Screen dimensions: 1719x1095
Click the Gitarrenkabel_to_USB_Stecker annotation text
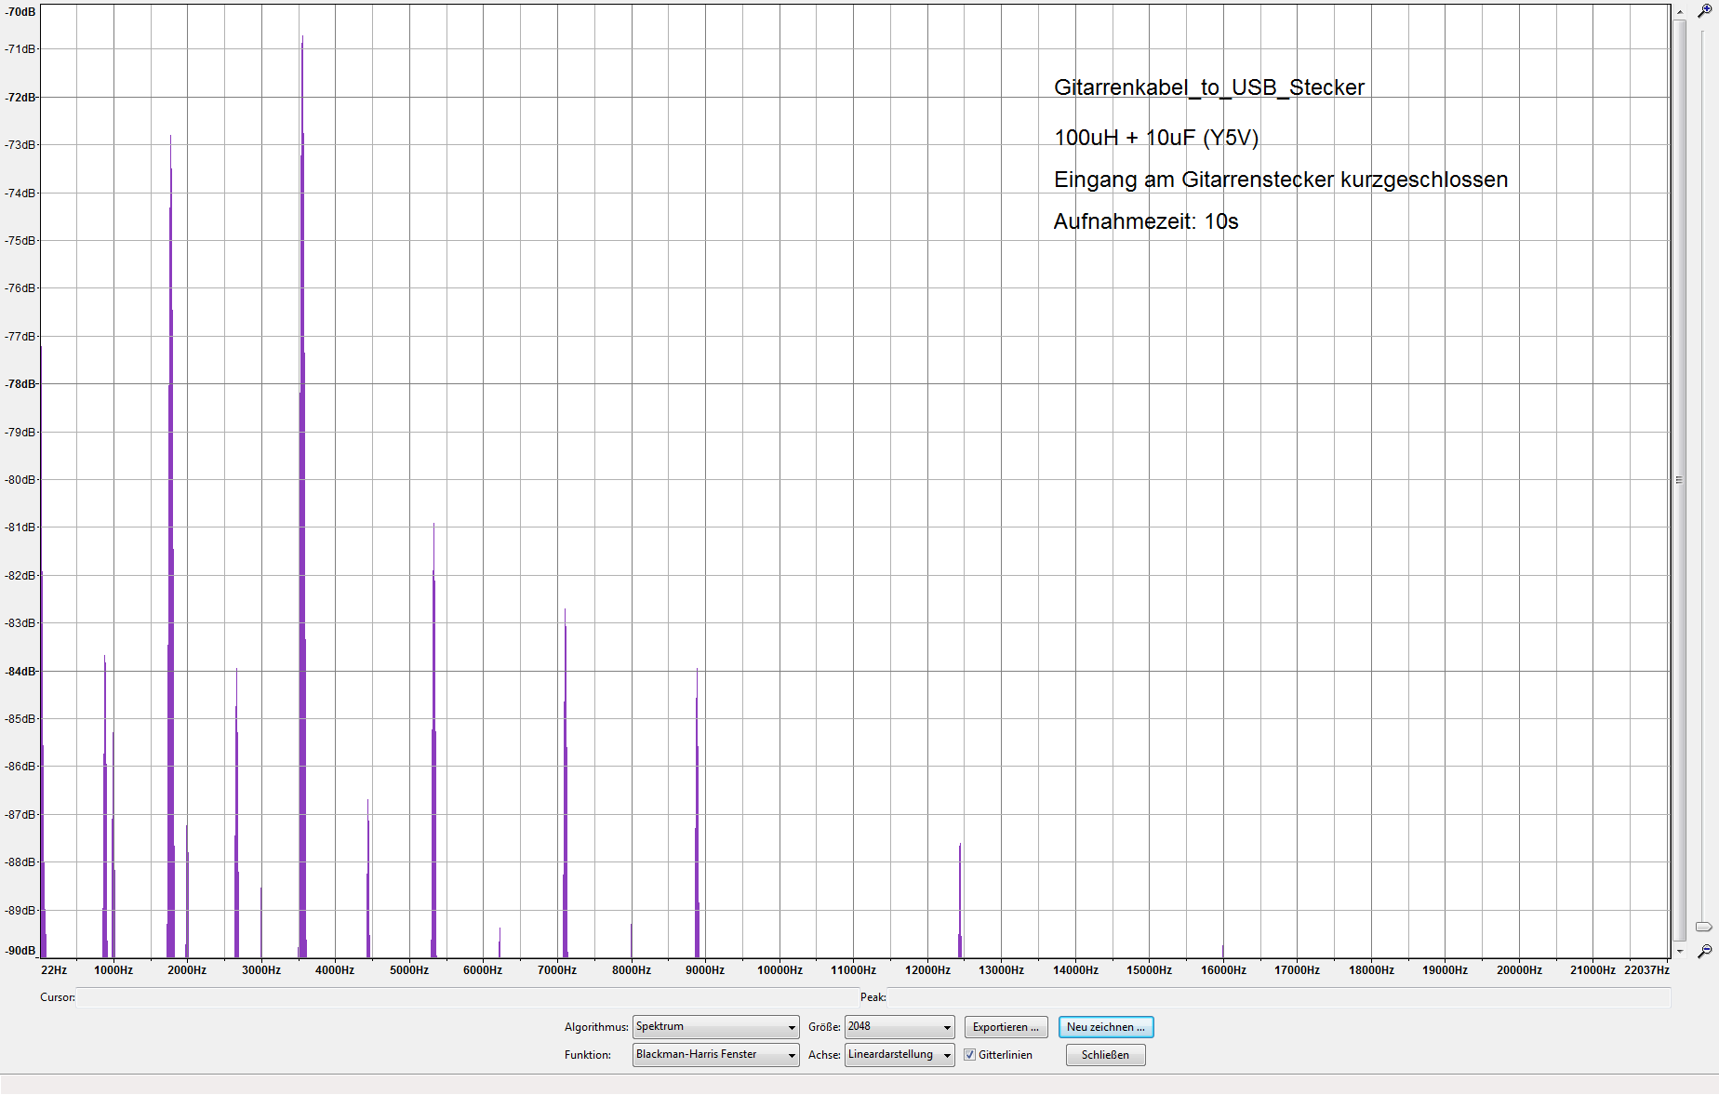pyautogui.click(x=1209, y=87)
